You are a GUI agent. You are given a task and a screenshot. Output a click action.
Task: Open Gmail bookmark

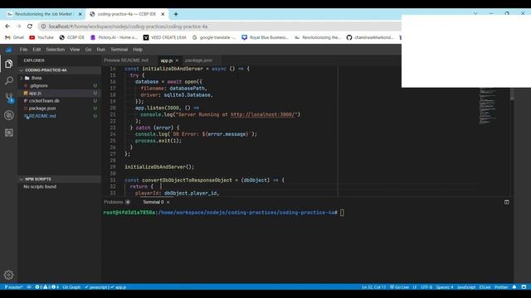(x=15, y=37)
